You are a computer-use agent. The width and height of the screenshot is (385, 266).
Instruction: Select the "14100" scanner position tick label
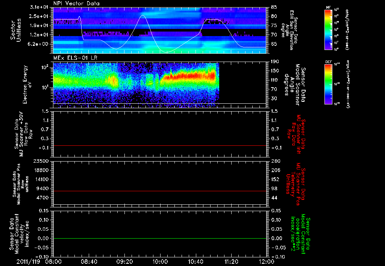coord(42,179)
